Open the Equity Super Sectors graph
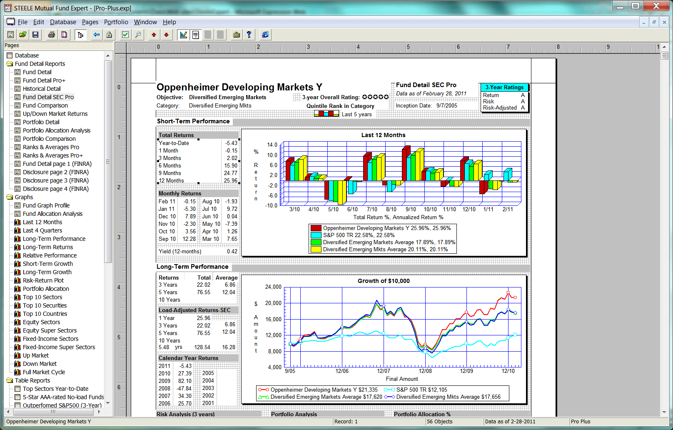This screenshot has width=673, height=430. click(x=50, y=330)
